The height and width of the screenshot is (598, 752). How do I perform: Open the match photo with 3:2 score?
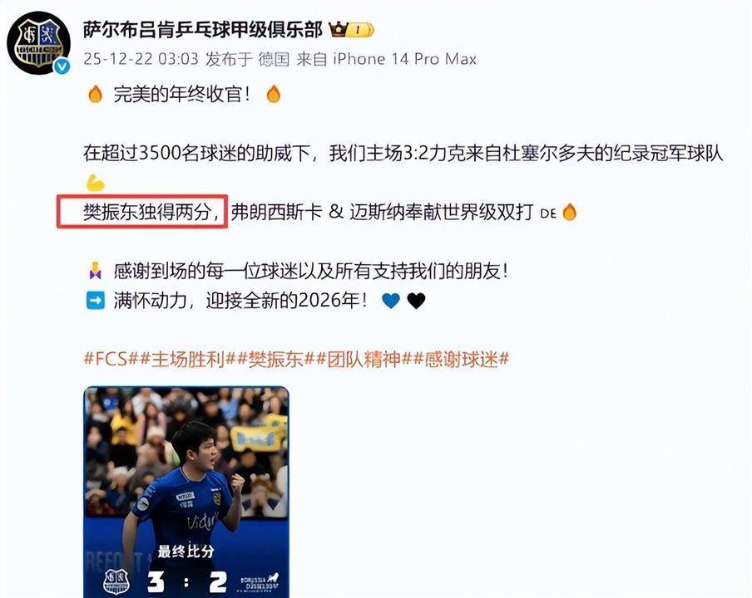[x=186, y=492]
